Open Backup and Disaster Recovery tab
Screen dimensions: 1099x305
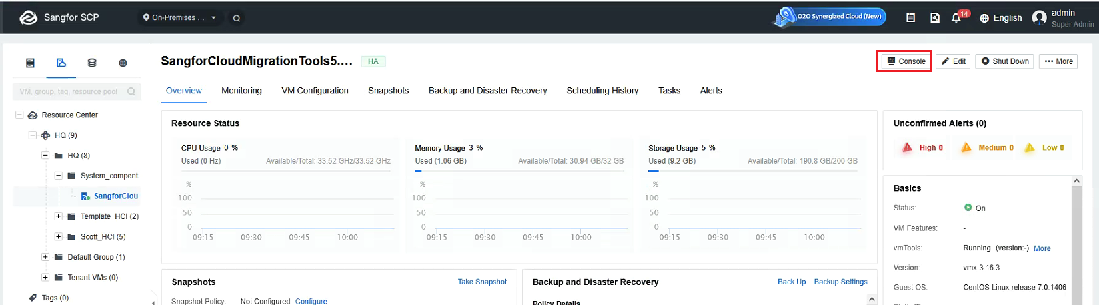(x=488, y=91)
